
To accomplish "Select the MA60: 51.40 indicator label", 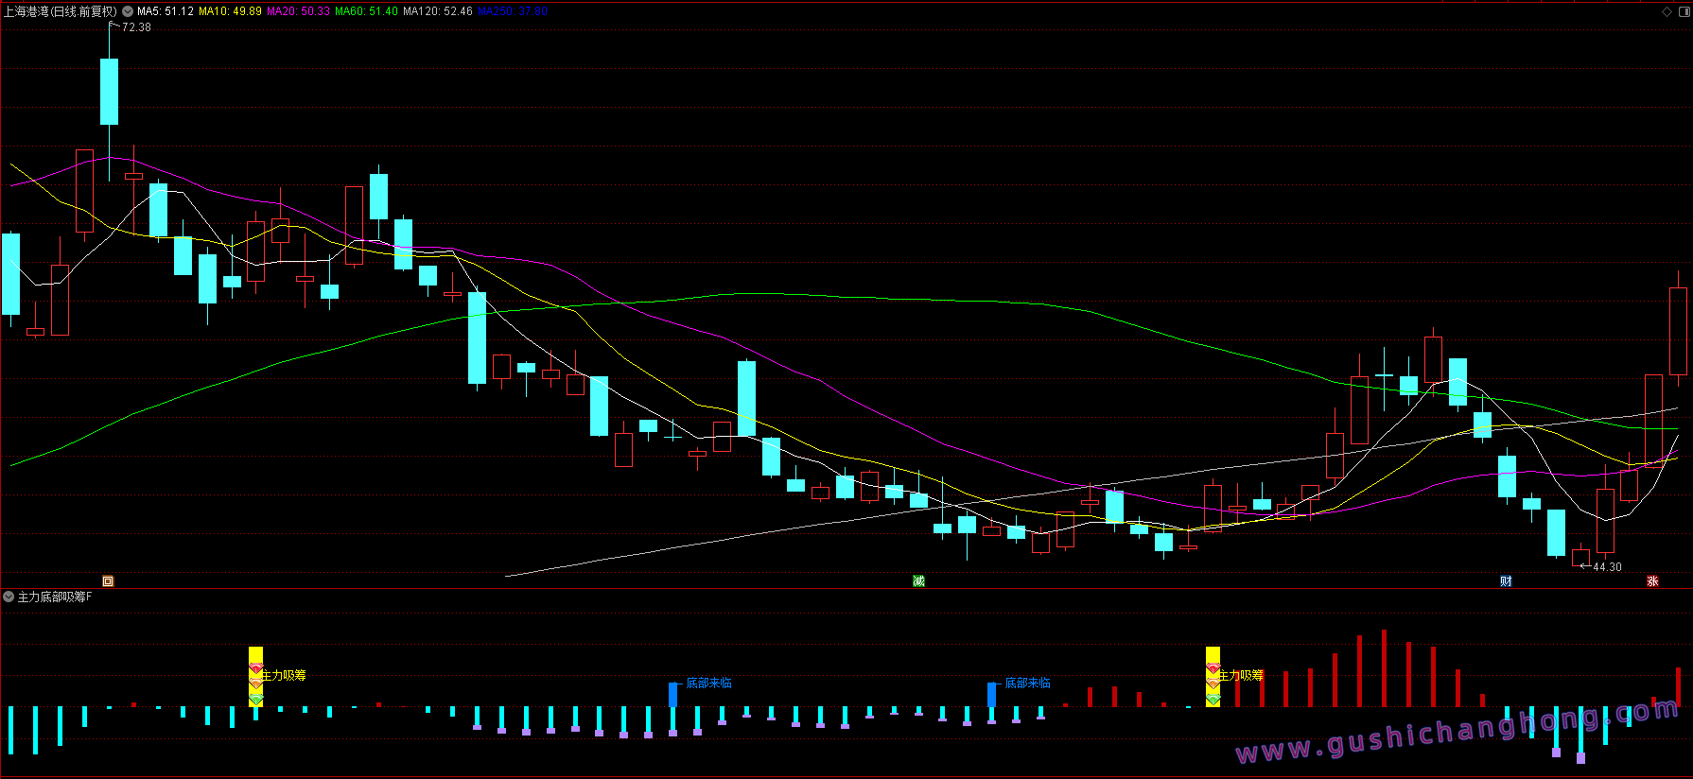I will point(366,12).
